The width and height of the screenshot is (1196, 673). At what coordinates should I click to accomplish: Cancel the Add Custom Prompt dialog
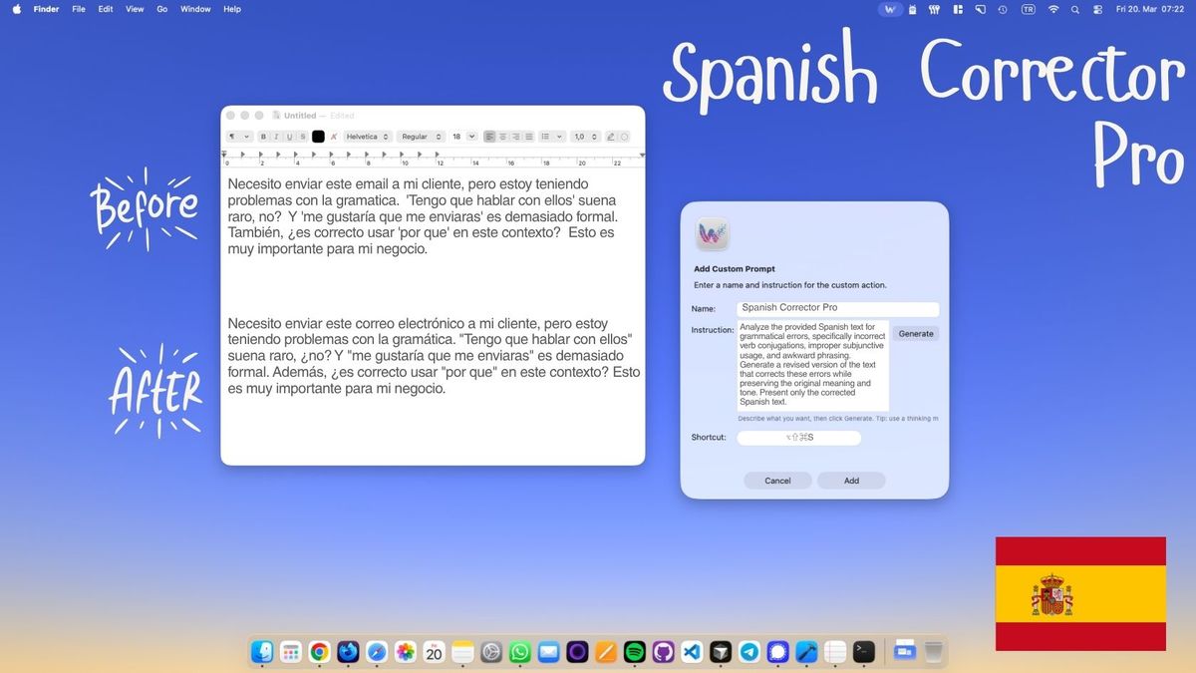click(777, 481)
